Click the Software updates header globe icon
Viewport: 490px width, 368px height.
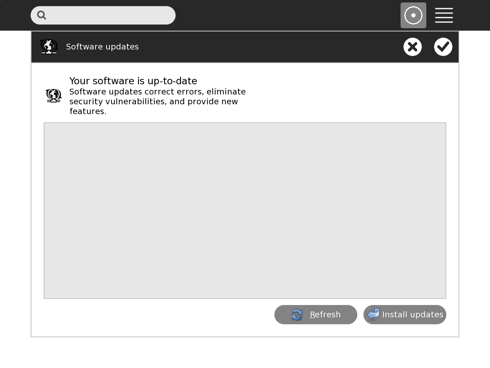point(49,47)
